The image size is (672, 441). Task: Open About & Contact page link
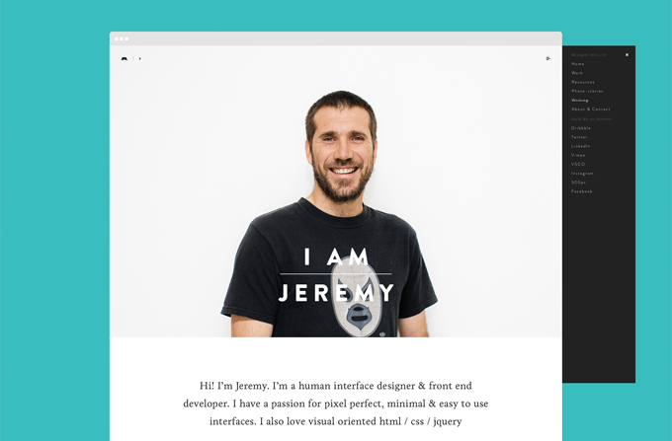pyautogui.click(x=591, y=110)
